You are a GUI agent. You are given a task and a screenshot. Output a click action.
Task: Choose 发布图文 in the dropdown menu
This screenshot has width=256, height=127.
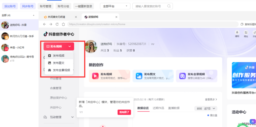[x=59, y=63]
